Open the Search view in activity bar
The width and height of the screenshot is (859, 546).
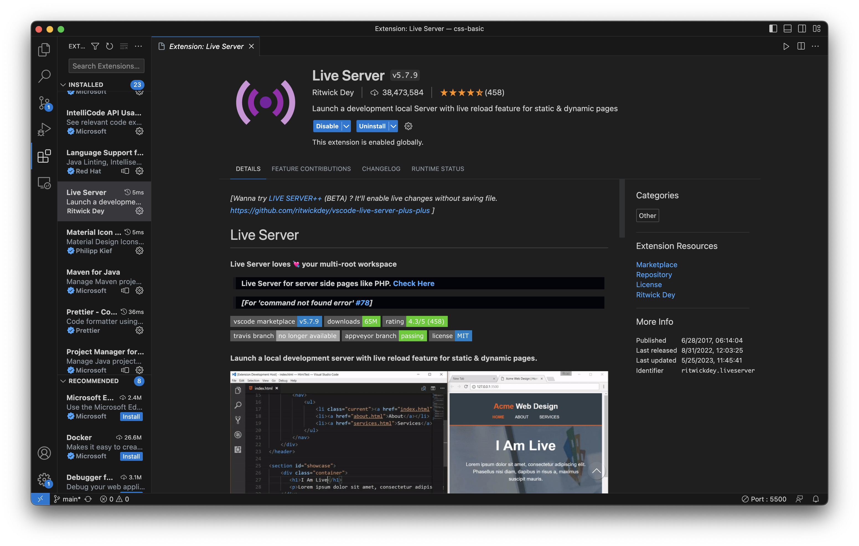[44, 76]
